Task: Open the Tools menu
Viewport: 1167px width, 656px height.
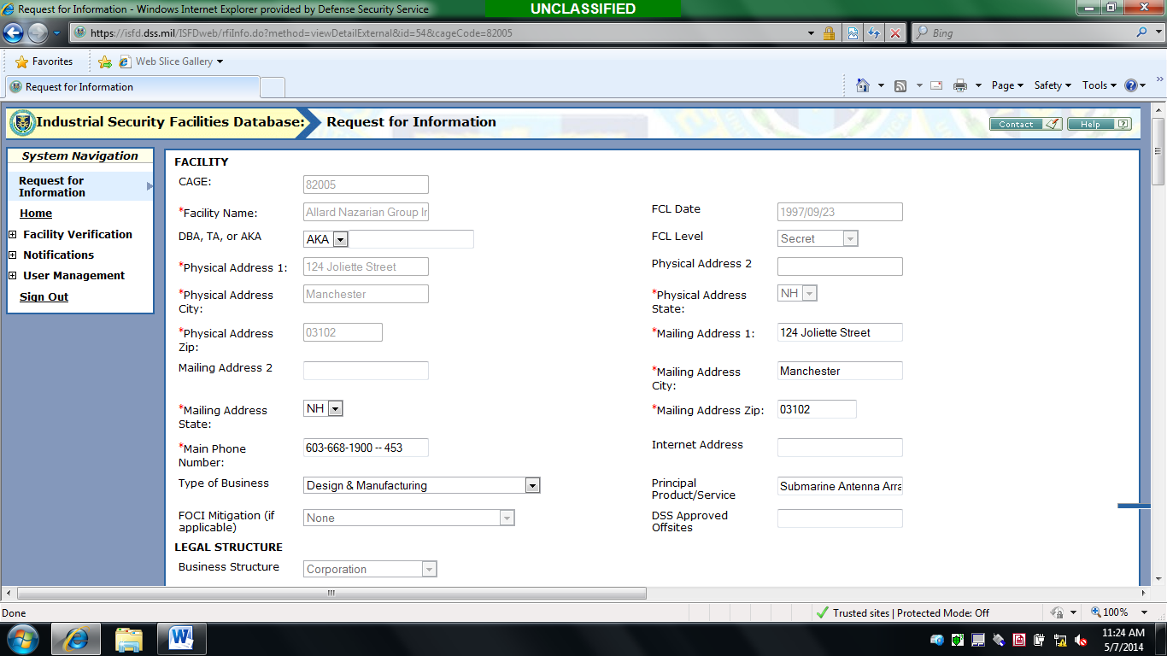Action: pos(1100,85)
